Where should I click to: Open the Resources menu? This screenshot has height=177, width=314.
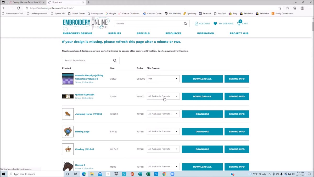173,33
